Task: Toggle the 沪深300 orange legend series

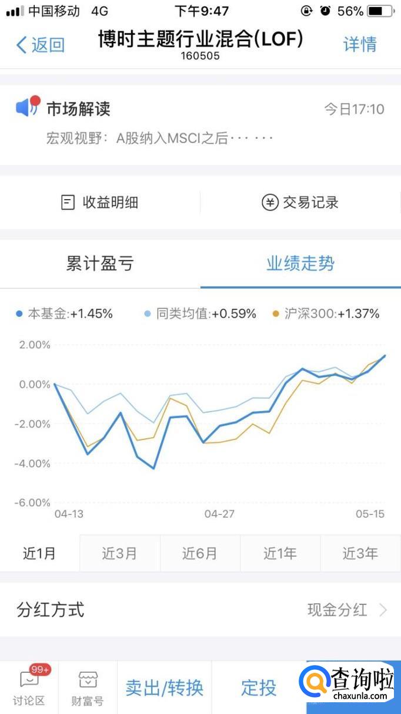Action: pos(326,314)
